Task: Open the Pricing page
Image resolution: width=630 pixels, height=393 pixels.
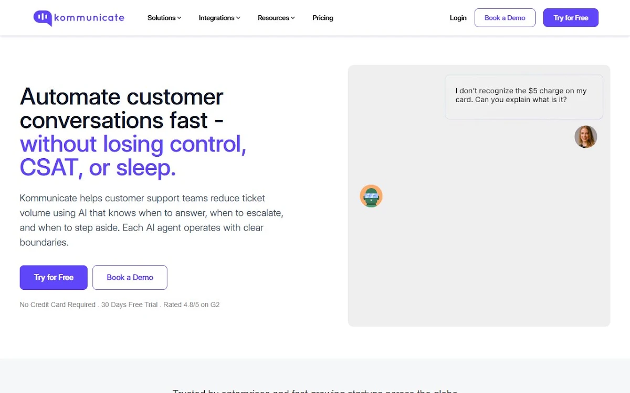Action: coord(323,18)
